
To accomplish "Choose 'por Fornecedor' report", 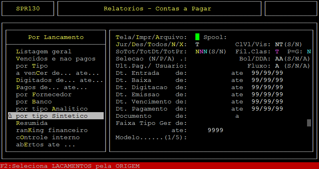I will point(44,94).
